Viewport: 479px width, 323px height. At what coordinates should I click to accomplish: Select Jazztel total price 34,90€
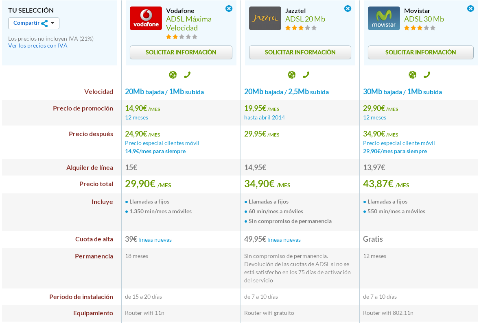click(267, 184)
